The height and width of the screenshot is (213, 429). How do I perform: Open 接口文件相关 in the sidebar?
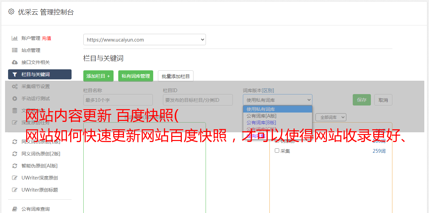point(36,62)
